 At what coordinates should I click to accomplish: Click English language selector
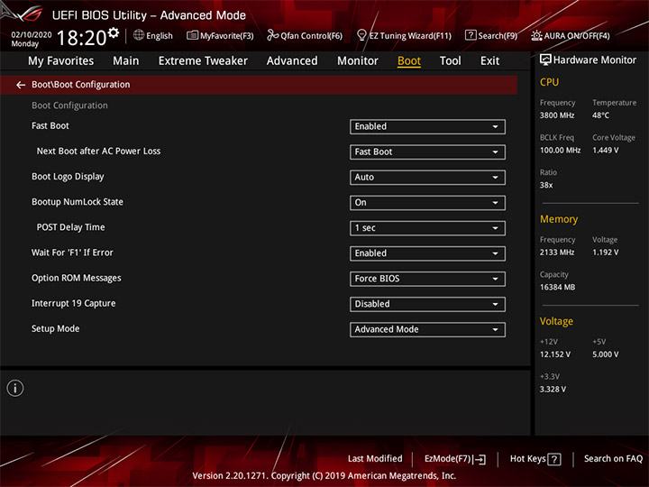pyautogui.click(x=160, y=36)
